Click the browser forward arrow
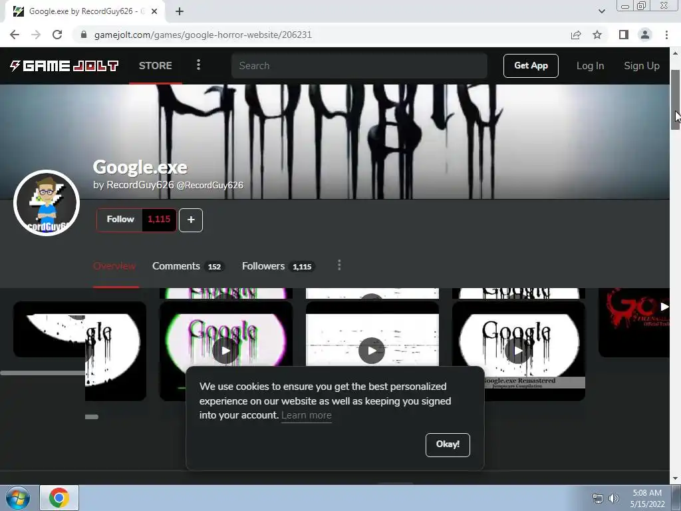Screen dimensions: 681x511 tap(36, 35)
